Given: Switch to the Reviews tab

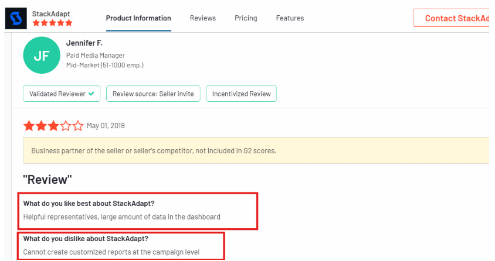Looking at the screenshot, I should [203, 18].
